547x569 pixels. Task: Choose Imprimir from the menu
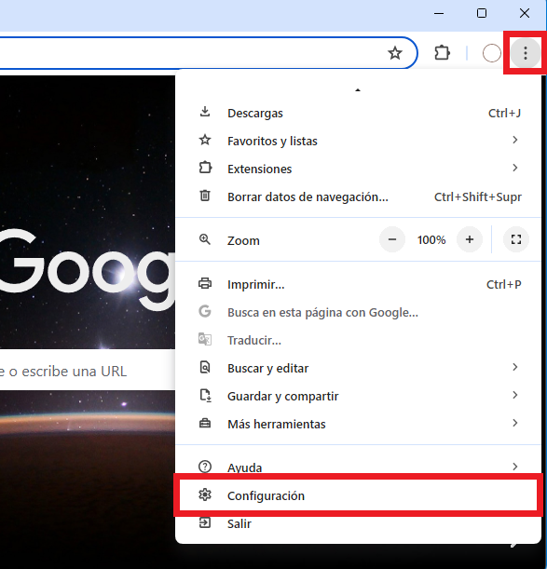click(x=358, y=284)
